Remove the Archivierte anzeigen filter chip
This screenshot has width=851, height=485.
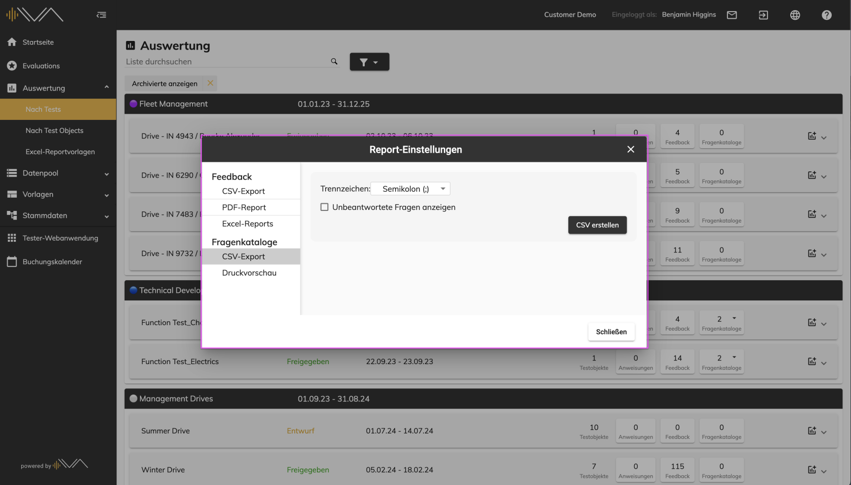210,83
